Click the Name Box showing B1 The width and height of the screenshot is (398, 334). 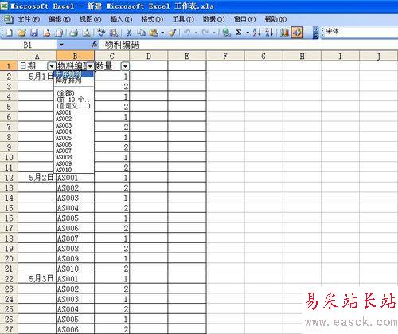coord(29,45)
